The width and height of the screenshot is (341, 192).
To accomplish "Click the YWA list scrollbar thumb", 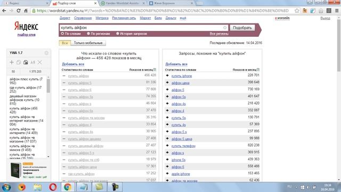I will [48, 86].
